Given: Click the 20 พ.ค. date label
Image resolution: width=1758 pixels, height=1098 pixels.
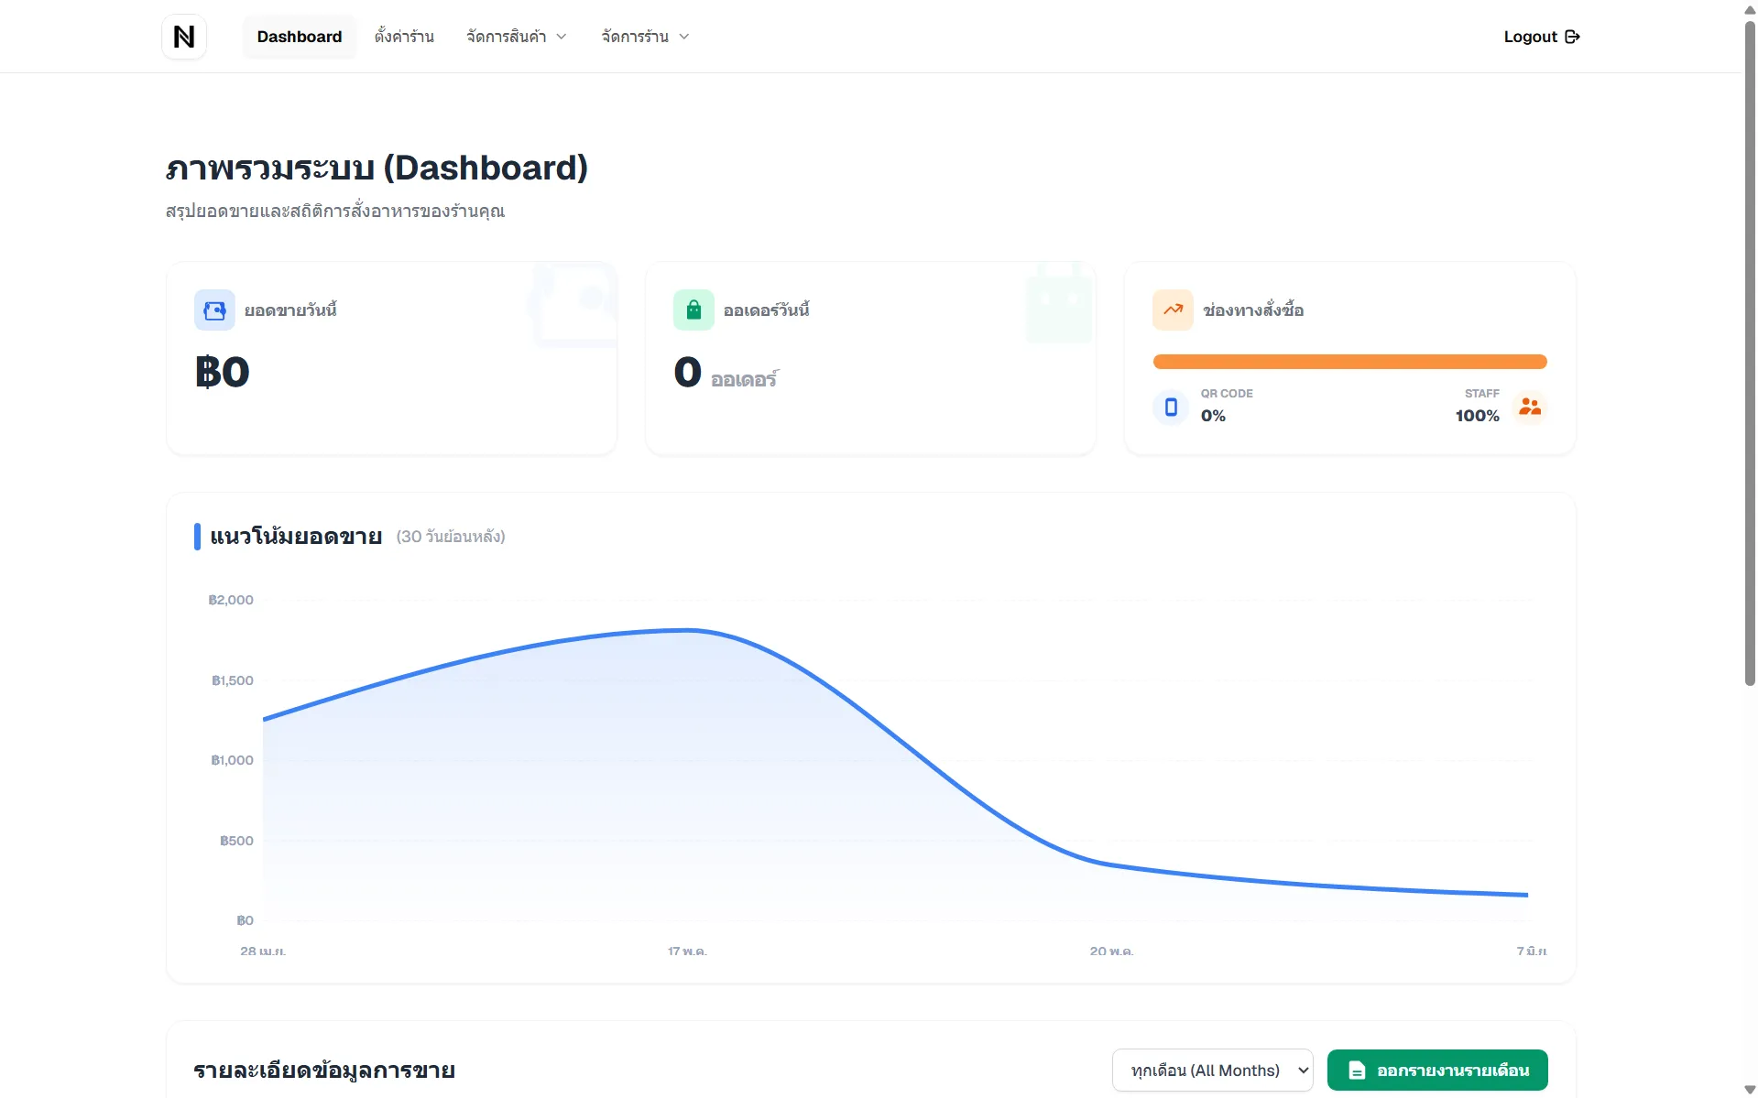Looking at the screenshot, I should 1111,951.
